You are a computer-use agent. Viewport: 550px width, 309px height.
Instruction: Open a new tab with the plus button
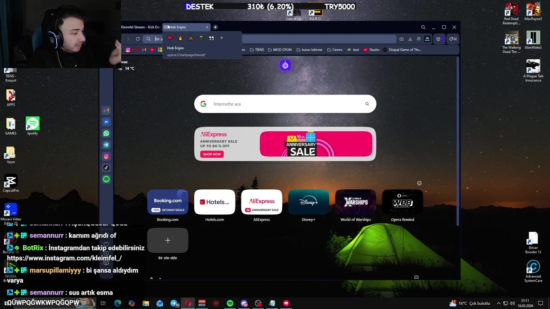tap(215, 27)
